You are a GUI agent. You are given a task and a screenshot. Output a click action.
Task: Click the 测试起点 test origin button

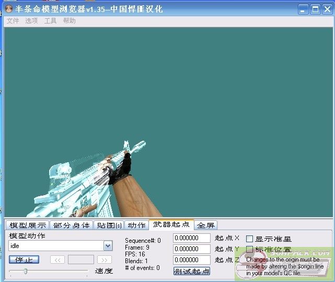click(x=191, y=271)
